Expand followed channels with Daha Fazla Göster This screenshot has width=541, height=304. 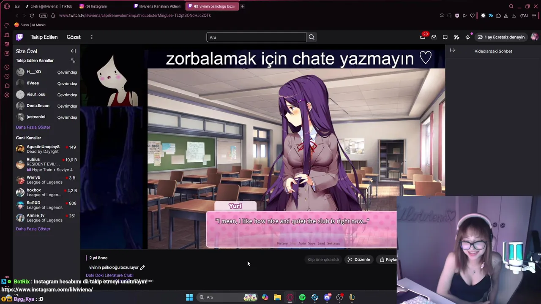(x=33, y=127)
